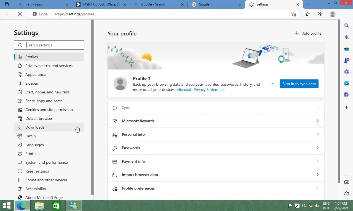
Task: Open the Collections icon in toolbar
Action: [x=320, y=14]
